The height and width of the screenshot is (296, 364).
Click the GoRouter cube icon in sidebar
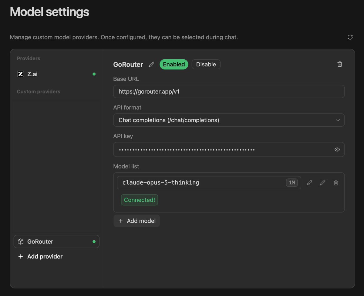coord(21,241)
